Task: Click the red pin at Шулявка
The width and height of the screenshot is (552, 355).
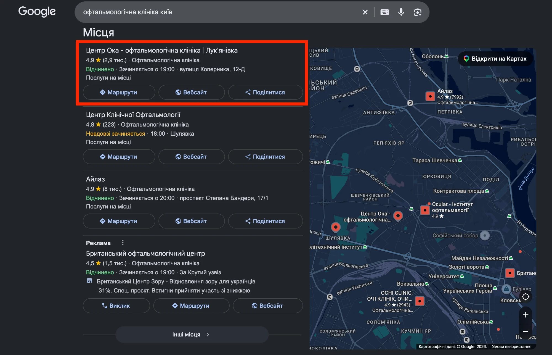Action: pos(336,227)
